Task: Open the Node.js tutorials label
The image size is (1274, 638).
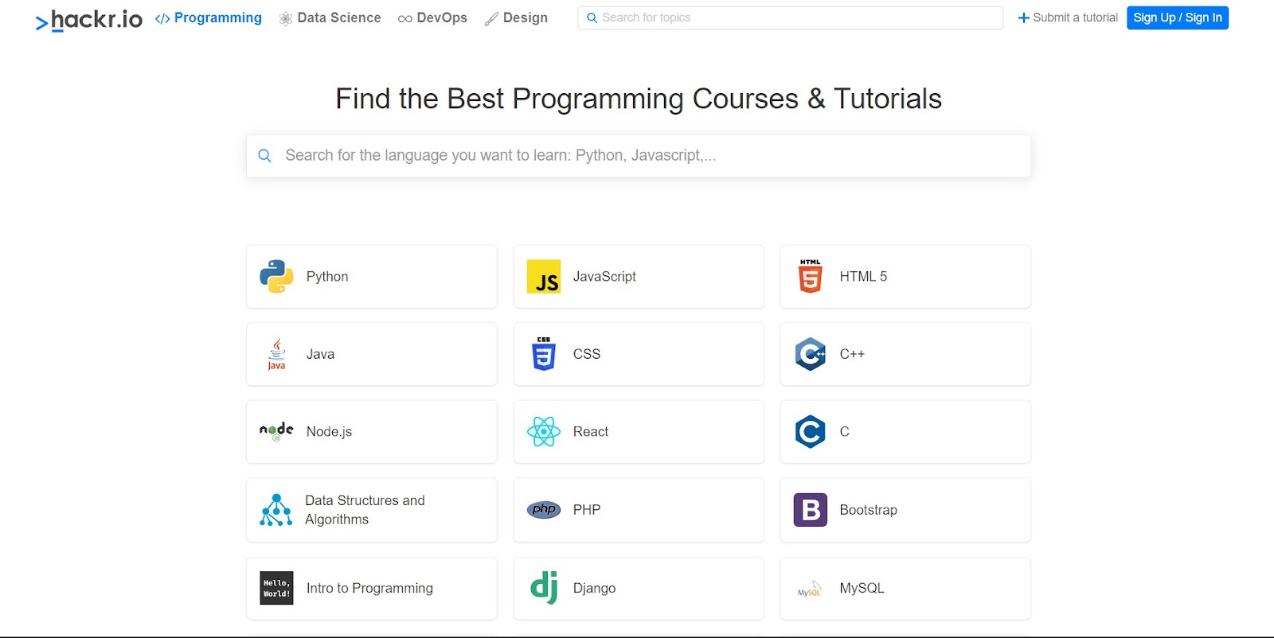Action: point(329,432)
